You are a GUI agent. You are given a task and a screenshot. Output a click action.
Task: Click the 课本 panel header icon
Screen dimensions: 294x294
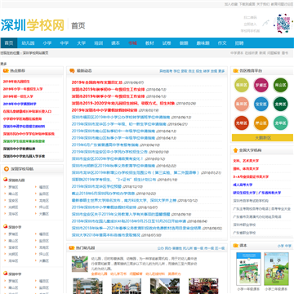pos(235,246)
